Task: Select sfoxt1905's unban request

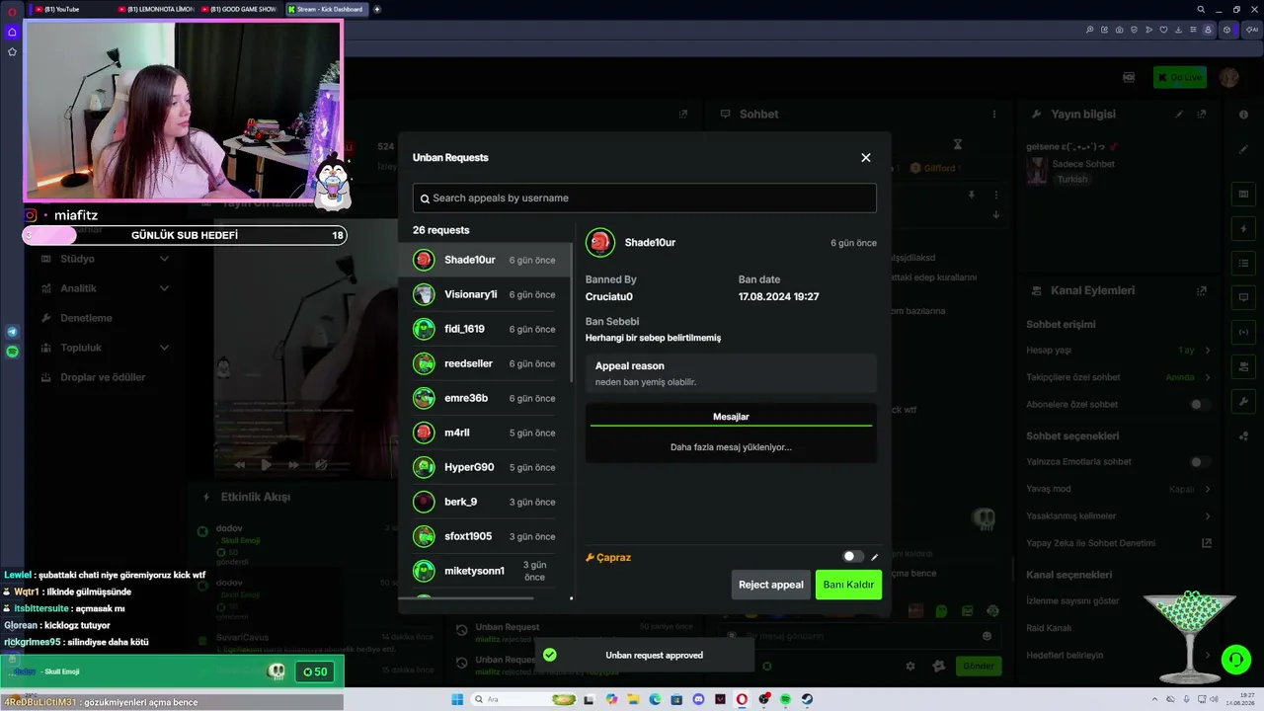Action: pos(484,536)
